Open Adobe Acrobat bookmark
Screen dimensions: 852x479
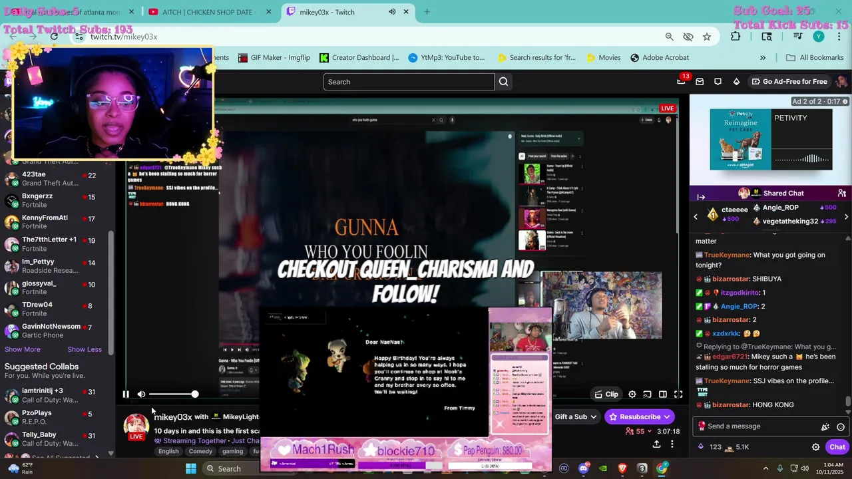pyautogui.click(x=660, y=58)
